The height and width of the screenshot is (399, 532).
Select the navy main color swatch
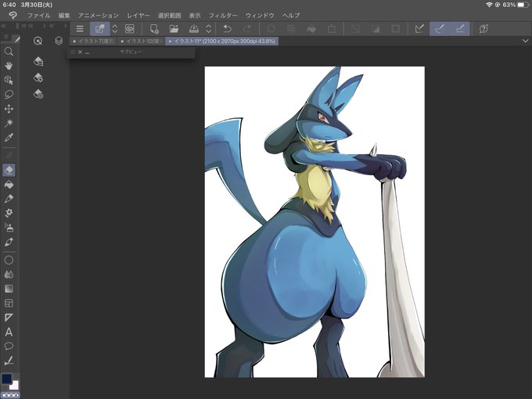click(7, 379)
